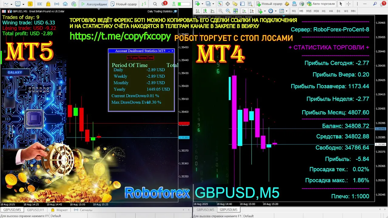
Task: Open the MT4 chat notification bubble
Action: point(383,4)
